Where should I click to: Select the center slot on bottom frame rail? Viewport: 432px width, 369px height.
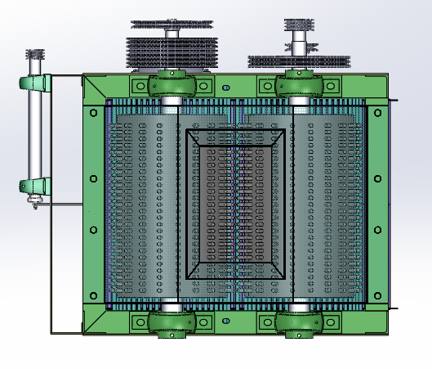coord(226,321)
